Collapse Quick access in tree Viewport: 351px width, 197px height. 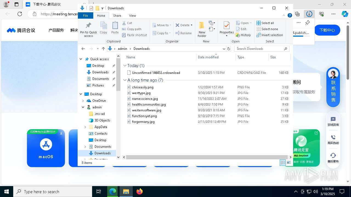coord(81,59)
